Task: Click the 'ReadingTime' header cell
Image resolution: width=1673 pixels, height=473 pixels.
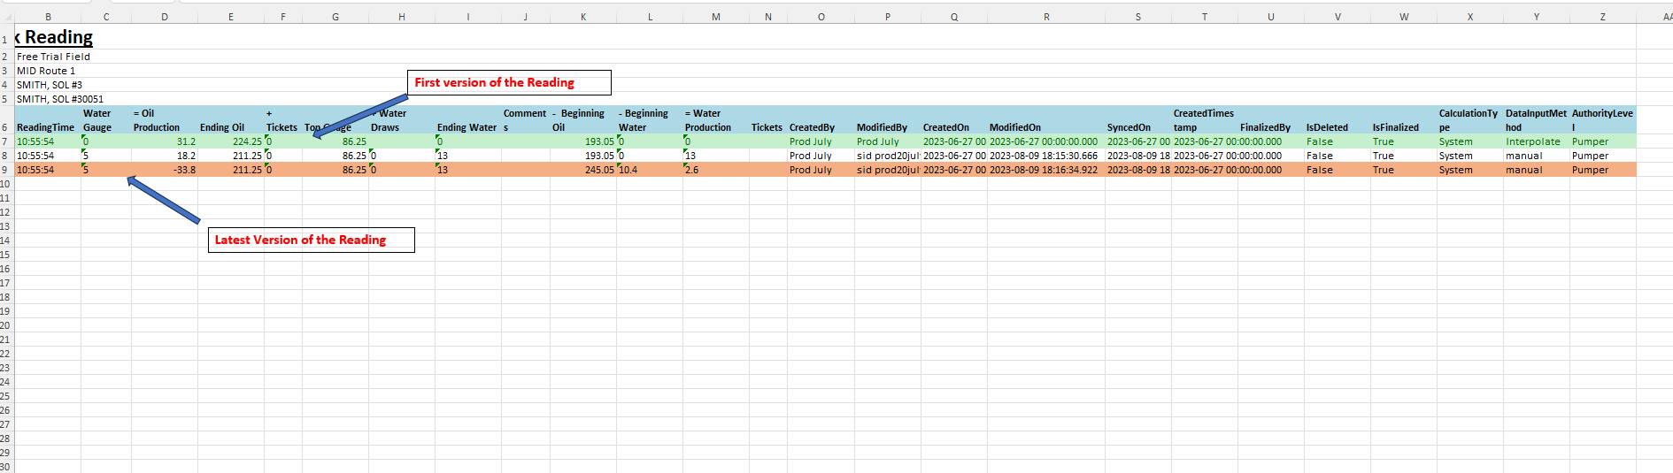Action: pyautogui.click(x=46, y=127)
